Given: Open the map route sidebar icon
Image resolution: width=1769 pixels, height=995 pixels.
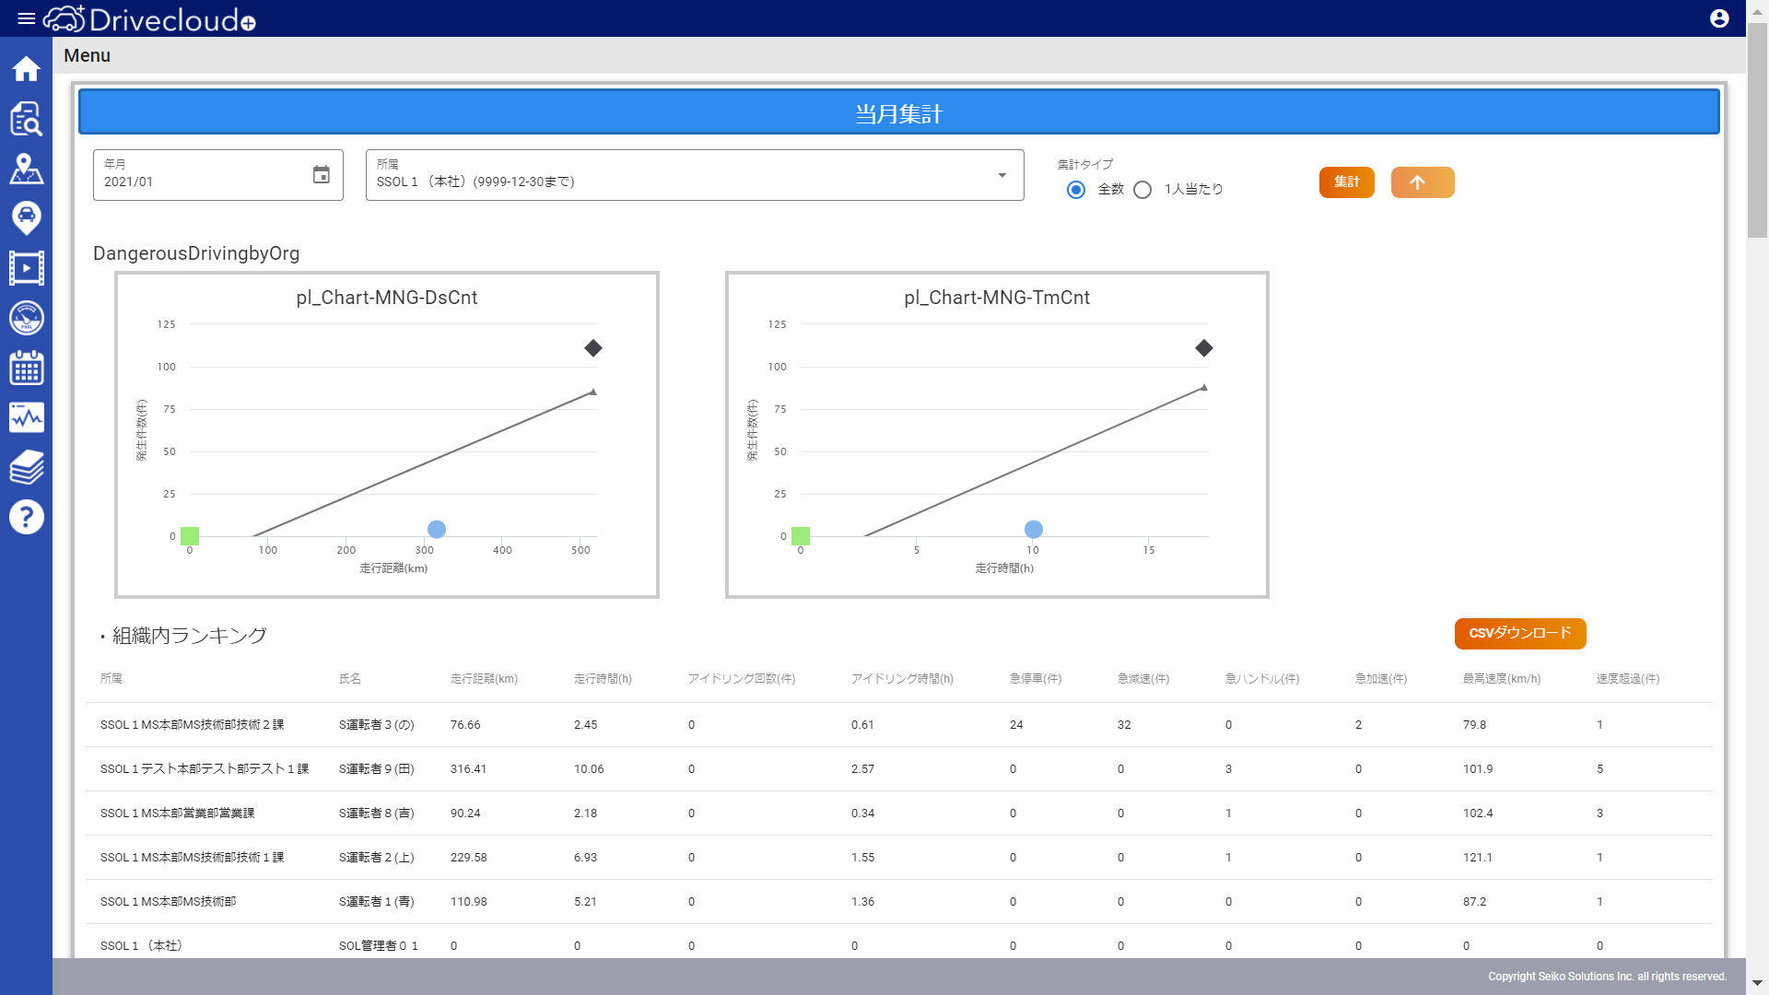Looking at the screenshot, I should [26, 169].
